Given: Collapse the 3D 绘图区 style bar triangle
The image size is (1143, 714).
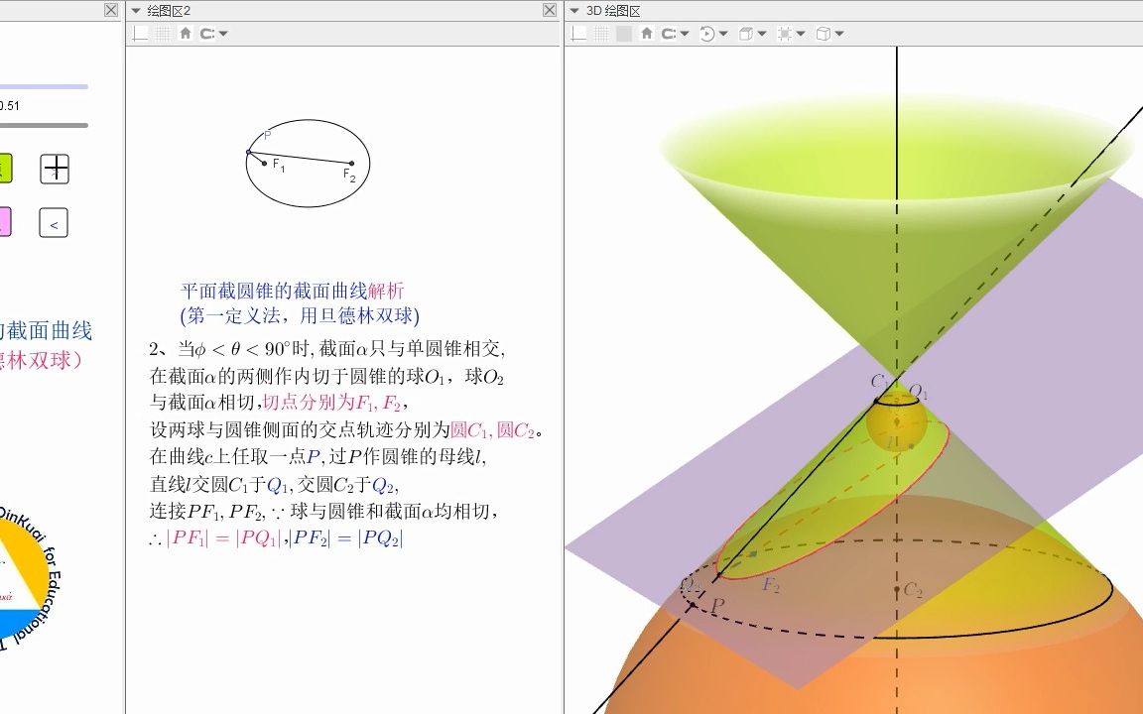Looking at the screenshot, I should tap(574, 11).
